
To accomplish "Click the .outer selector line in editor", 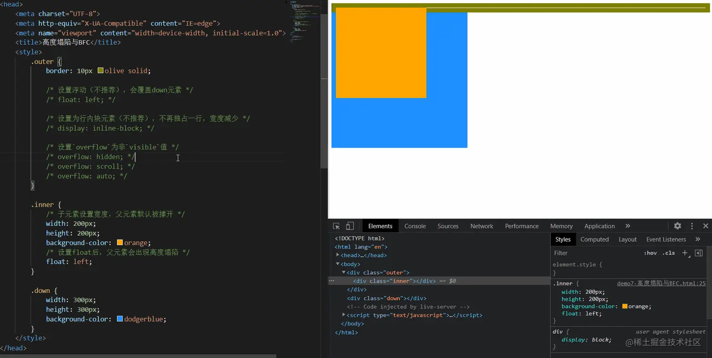I will 46,61.
